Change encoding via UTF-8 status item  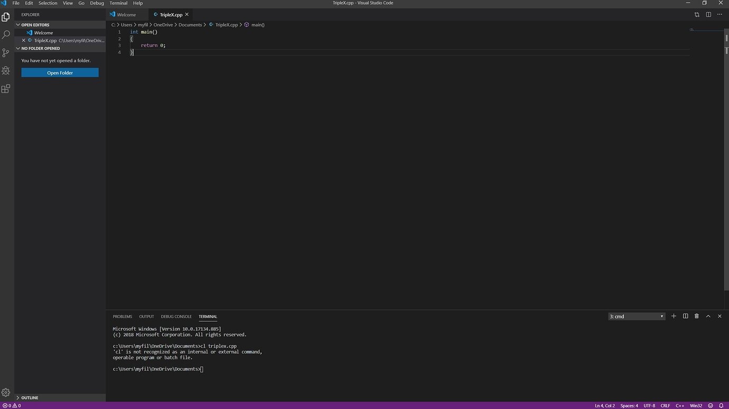(x=649, y=405)
